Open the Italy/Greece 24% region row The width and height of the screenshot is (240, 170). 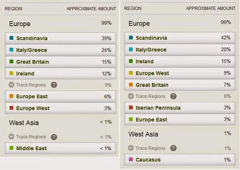coord(61,50)
